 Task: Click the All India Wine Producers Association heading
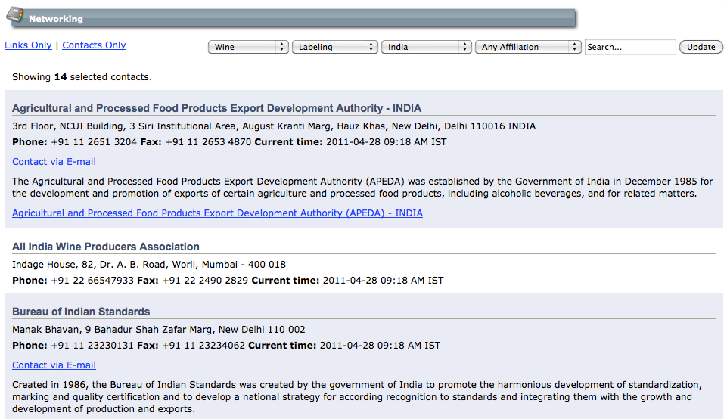click(106, 247)
